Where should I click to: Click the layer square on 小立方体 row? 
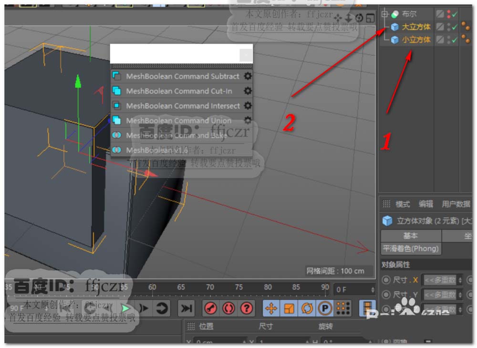click(x=440, y=40)
